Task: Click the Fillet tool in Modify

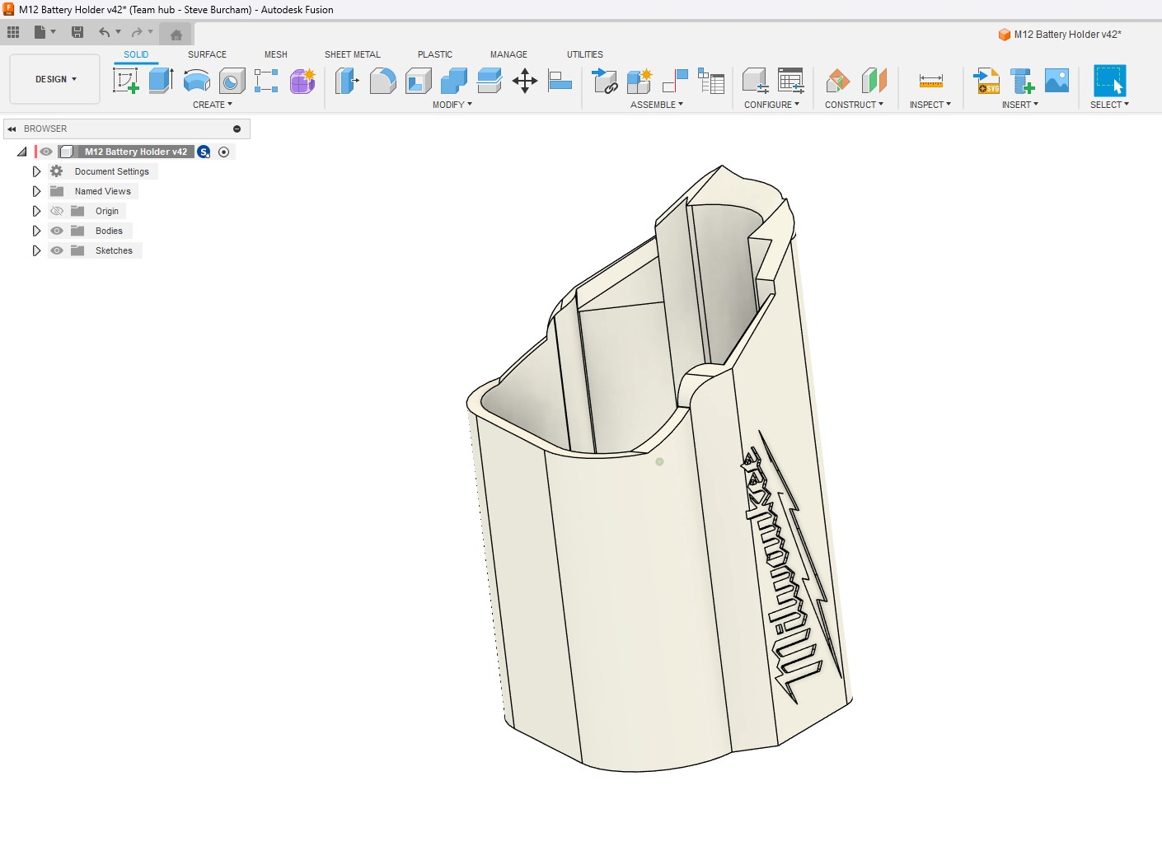Action: pos(382,81)
